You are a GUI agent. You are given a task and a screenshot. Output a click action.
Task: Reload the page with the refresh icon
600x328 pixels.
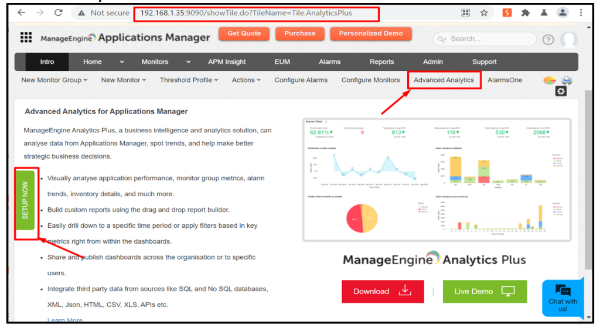pyautogui.click(x=58, y=13)
